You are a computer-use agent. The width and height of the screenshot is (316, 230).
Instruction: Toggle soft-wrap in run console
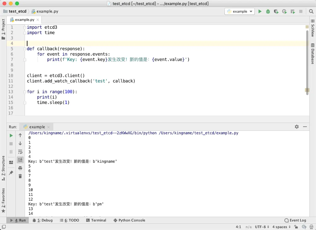pos(20,152)
